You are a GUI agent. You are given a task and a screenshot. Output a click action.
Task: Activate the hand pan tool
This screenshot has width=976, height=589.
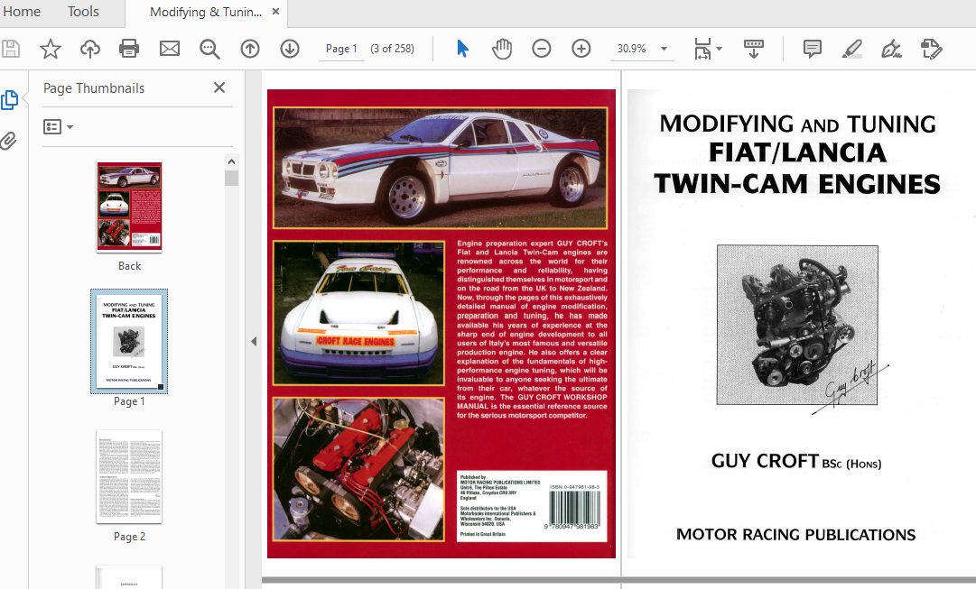(x=502, y=49)
